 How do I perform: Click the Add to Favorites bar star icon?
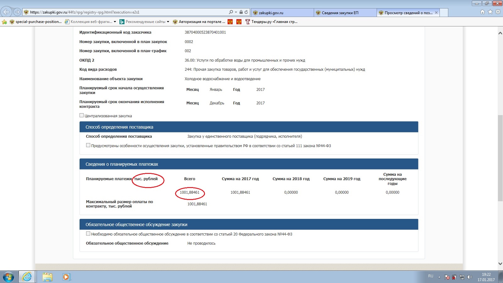click(4, 22)
